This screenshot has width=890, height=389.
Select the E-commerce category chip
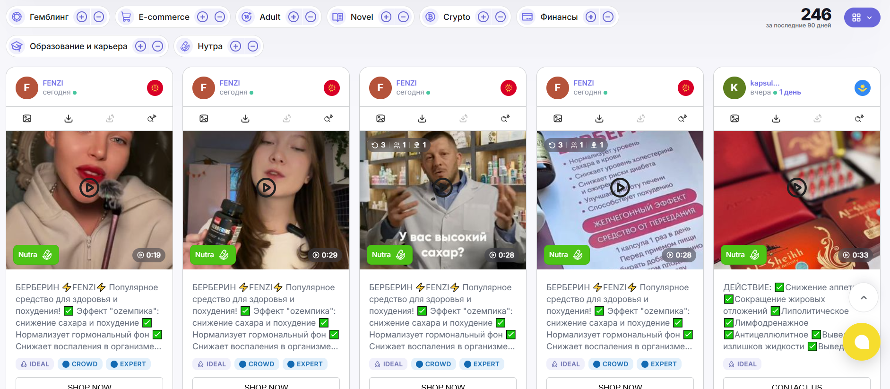tap(164, 17)
